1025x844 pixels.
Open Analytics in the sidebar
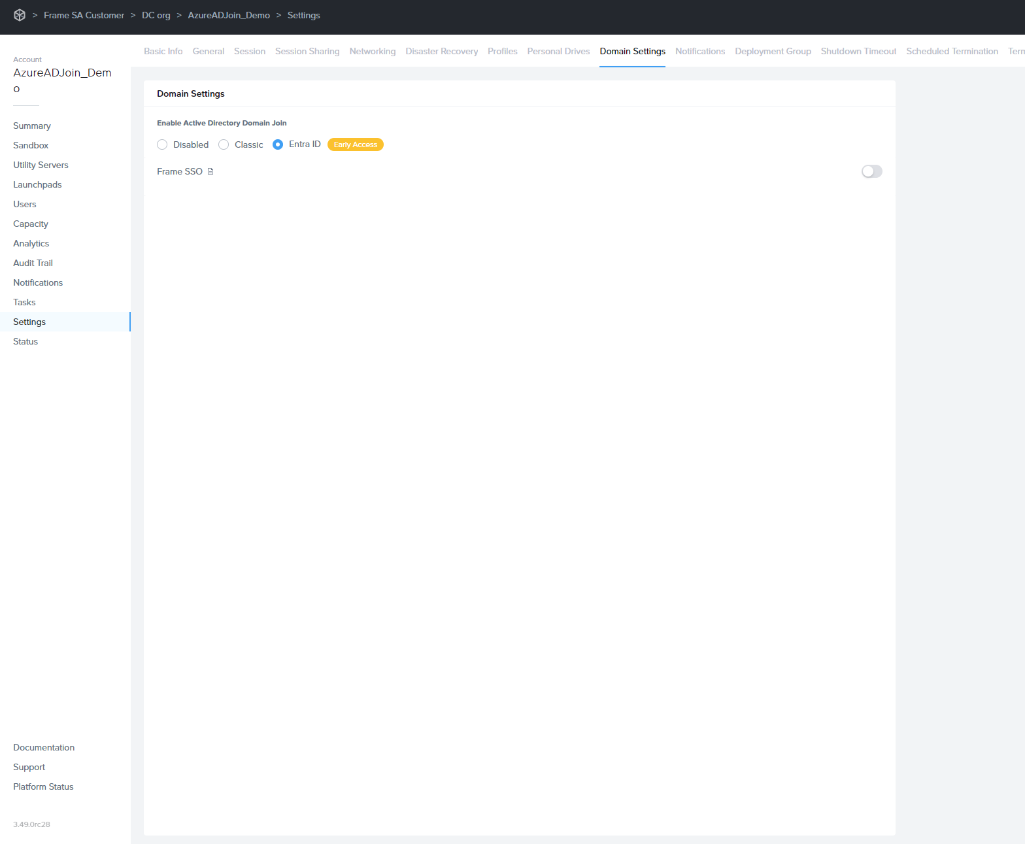[x=31, y=243]
